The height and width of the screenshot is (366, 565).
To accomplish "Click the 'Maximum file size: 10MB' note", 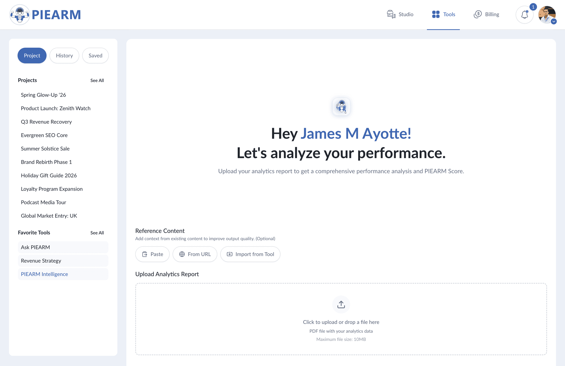I will click(341, 339).
